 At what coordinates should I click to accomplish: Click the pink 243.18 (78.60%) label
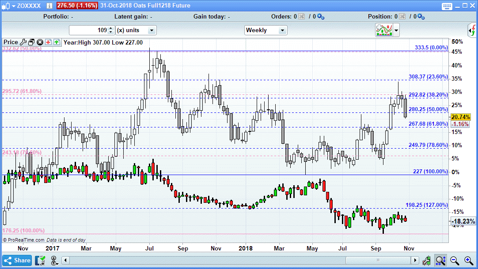[22, 152]
